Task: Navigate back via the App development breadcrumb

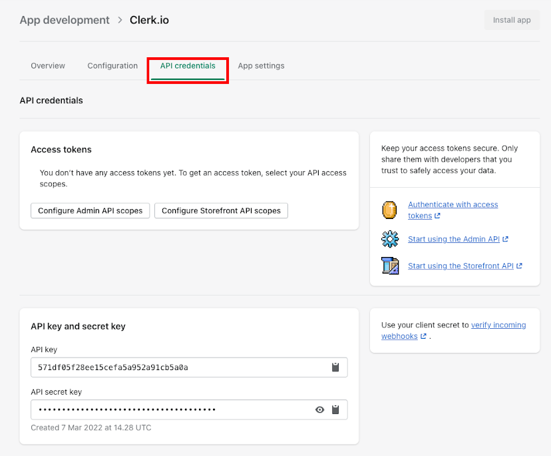Action: tap(64, 20)
